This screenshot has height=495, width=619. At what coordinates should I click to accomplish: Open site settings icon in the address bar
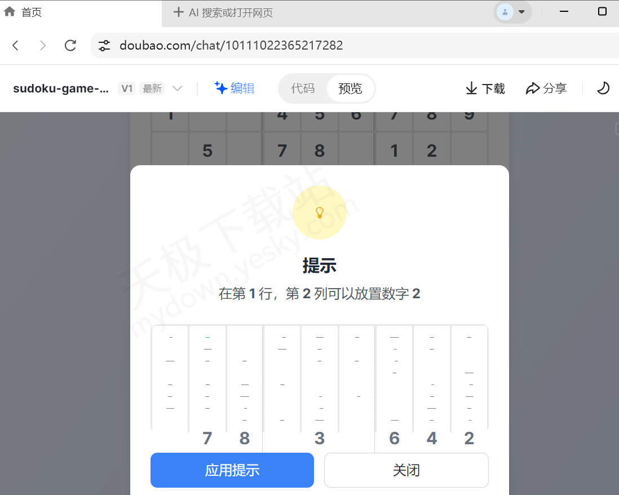104,45
